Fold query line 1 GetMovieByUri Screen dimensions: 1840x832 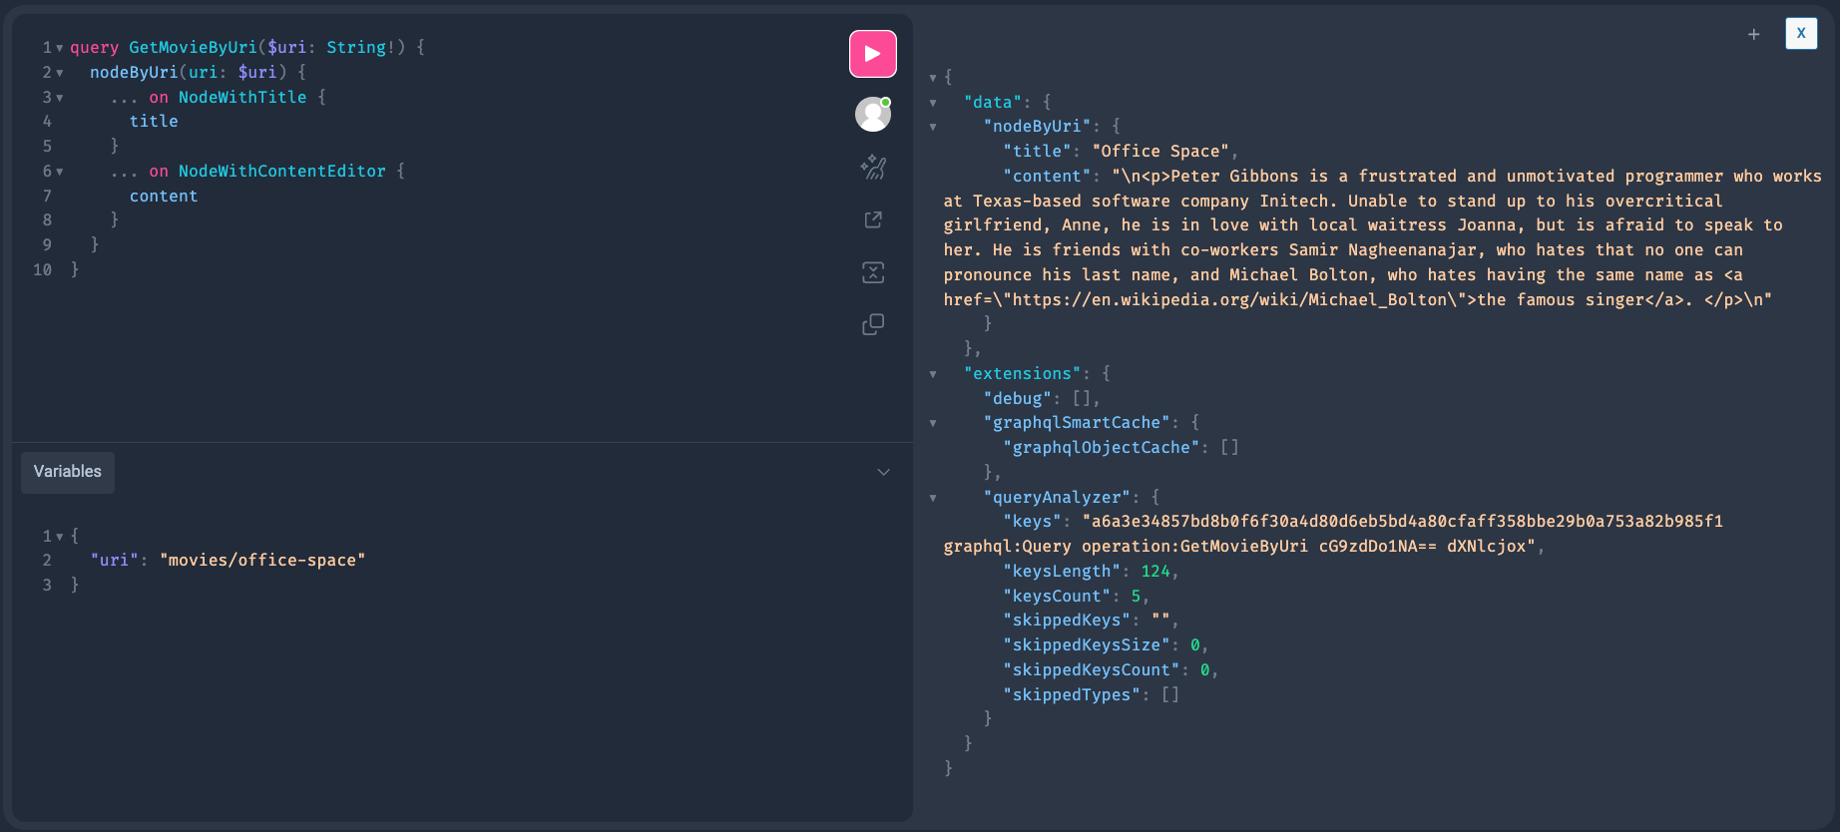[x=60, y=48]
